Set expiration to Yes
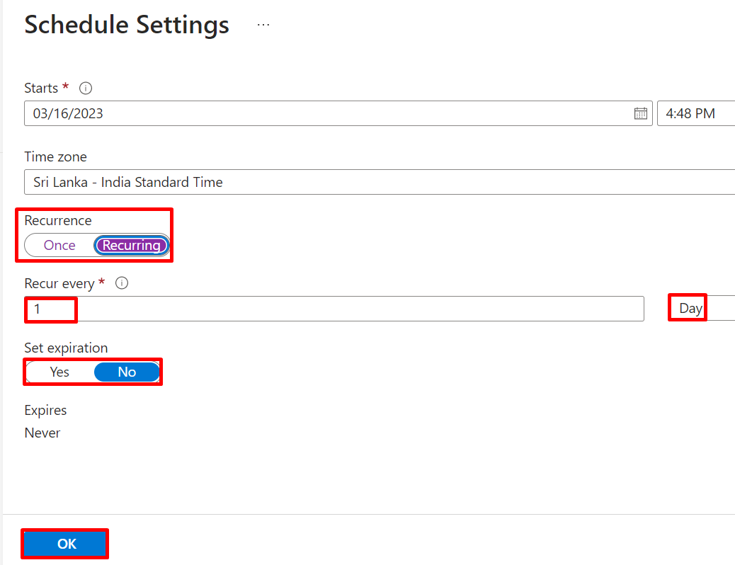The width and height of the screenshot is (735, 565). point(59,372)
